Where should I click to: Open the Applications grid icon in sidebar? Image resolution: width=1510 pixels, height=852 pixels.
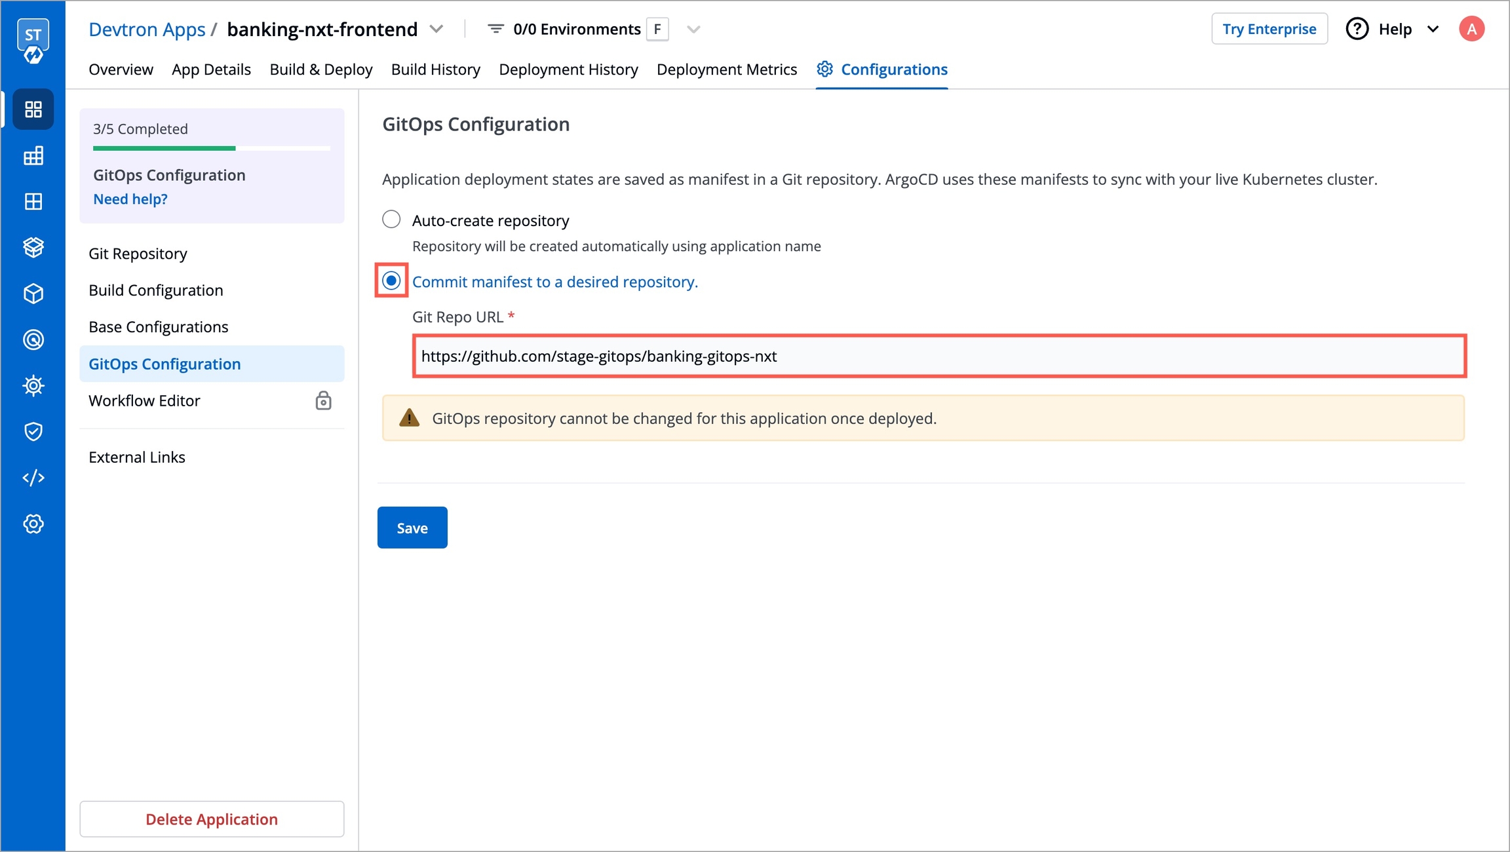point(33,109)
